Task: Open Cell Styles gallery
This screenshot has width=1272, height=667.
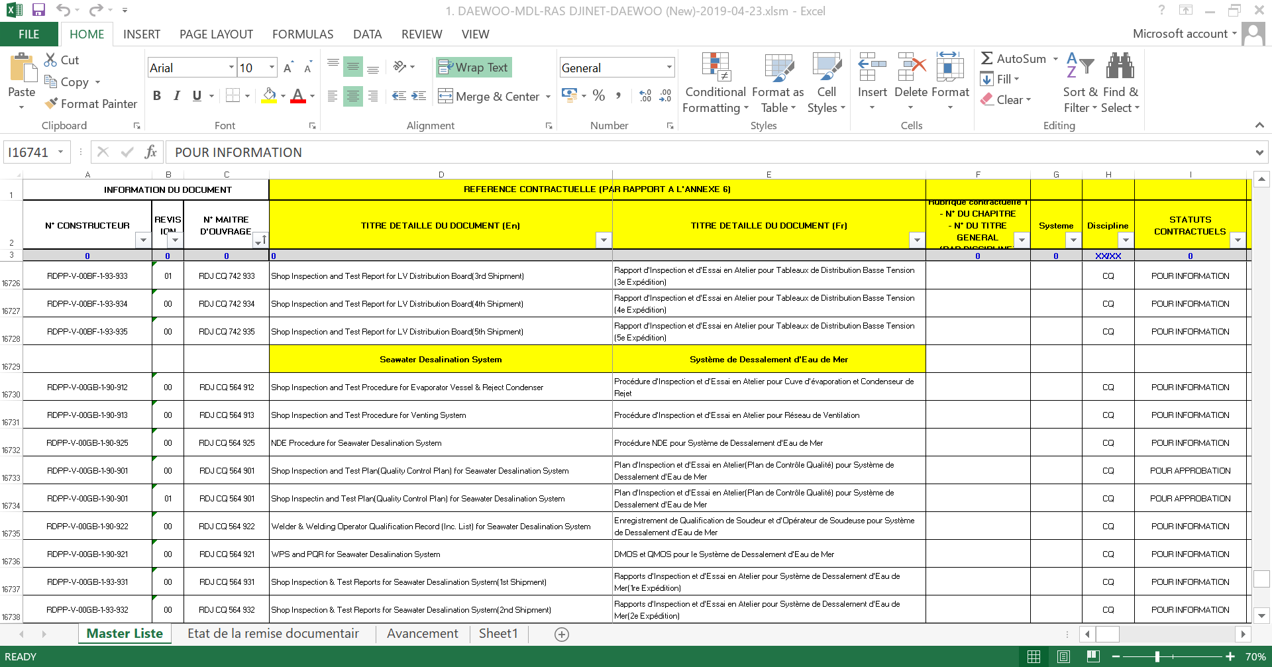Action: (826, 83)
